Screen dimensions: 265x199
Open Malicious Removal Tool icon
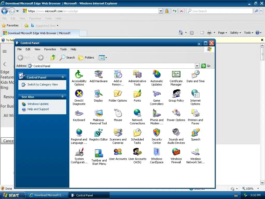coord(98,113)
